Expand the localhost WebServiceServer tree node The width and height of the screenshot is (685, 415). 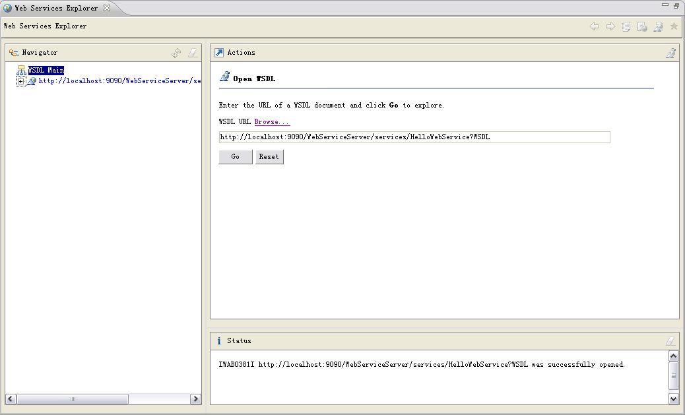pyautogui.click(x=20, y=80)
